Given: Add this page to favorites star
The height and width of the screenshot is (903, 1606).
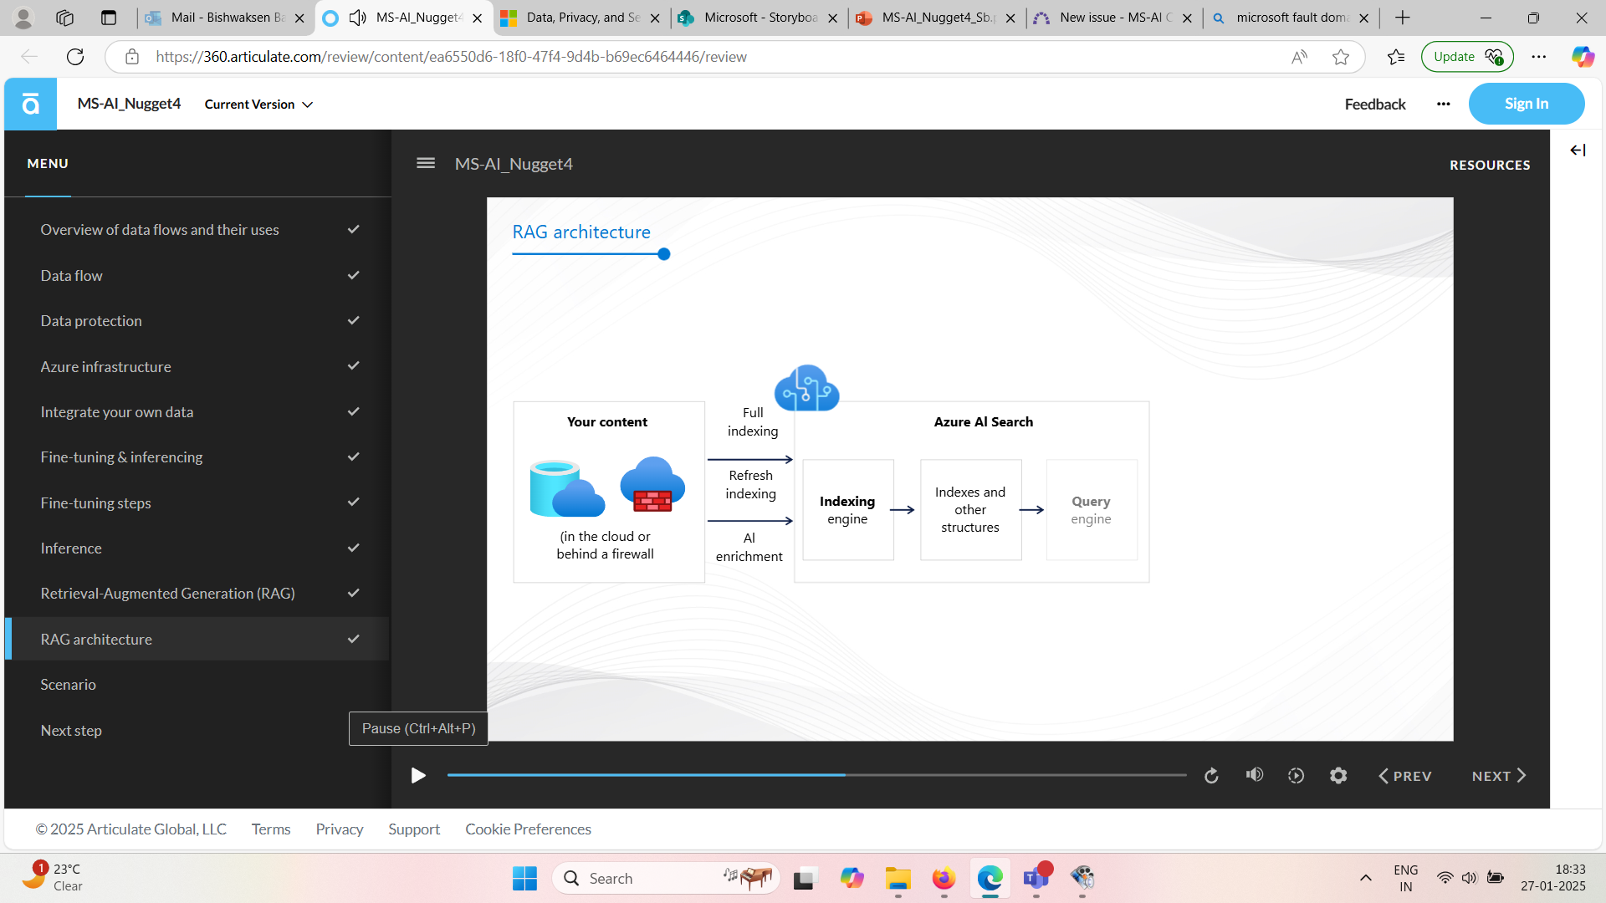Looking at the screenshot, I should [x=1341, y=57].
